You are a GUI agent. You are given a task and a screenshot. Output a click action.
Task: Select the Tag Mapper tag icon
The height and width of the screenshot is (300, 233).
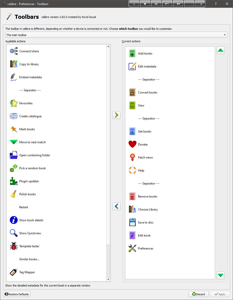click(x=14, y=272)
